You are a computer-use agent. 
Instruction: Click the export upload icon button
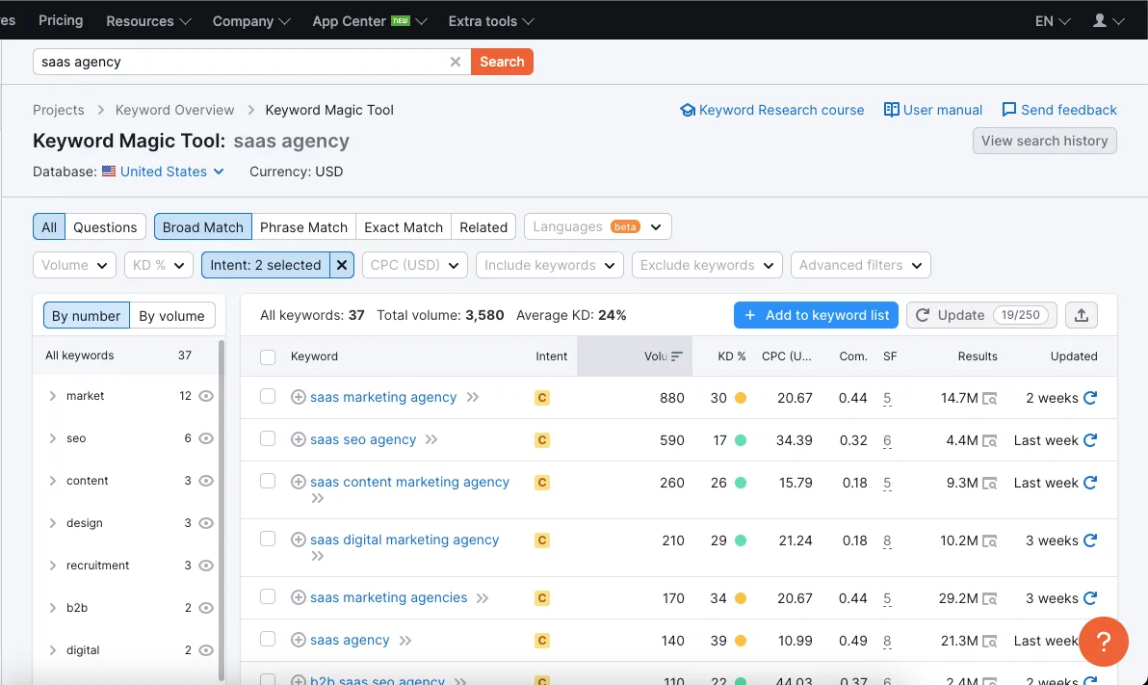coord(1082,315)
